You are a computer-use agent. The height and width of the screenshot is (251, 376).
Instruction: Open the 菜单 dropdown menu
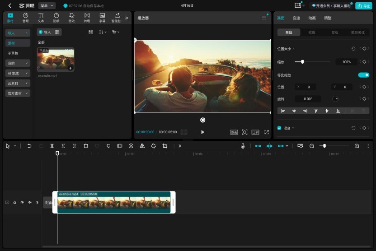tap(47, 6)
